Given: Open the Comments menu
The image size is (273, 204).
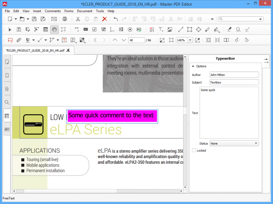Looking at the screenshot, I should point(53,11).
